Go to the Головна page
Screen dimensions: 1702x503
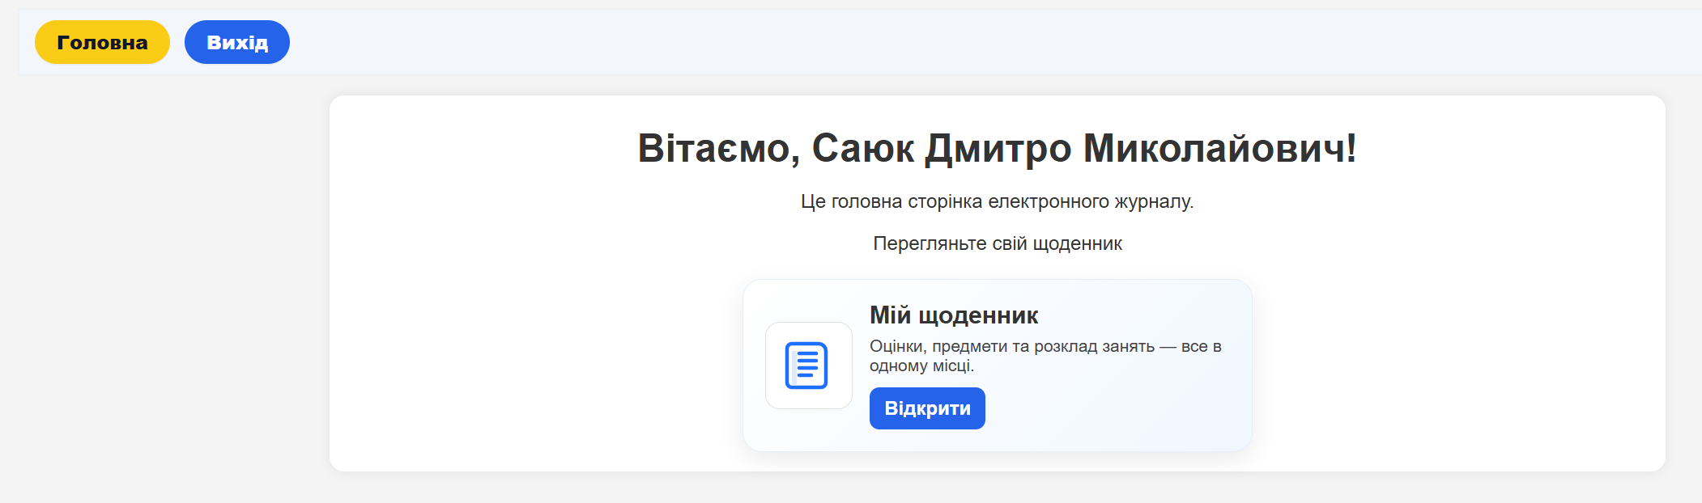pos(102,42)
